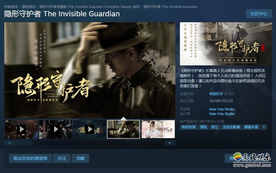
Task: Open the pink woman screenshot thumbnail
Action: click(x=158, y=129)
